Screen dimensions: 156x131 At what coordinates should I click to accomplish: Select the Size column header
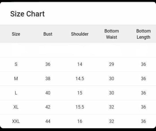click(x=16, y=34)
